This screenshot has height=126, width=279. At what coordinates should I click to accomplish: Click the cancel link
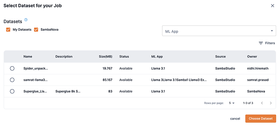(235, 119)
